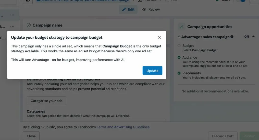This screenshot has height=140, width=259.
Task: Collapse the Advantage+ sales campaign section arrow
Action: 253,37
